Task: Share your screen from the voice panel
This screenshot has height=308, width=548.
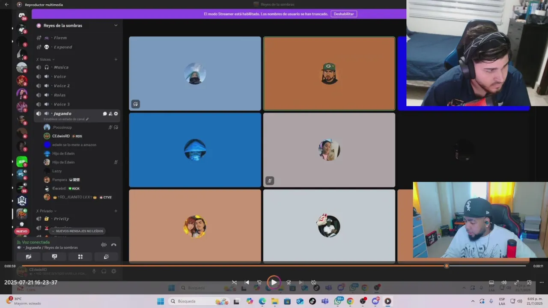Action: [54, 257]
